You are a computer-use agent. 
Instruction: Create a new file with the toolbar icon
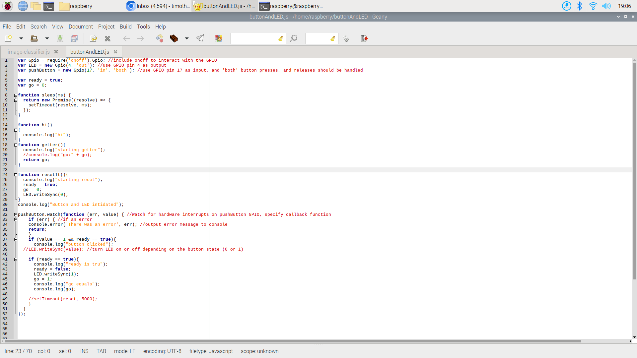(x=8, y=38)
